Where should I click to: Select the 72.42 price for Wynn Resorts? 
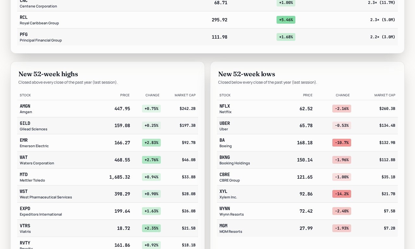(x=306, y=211)
